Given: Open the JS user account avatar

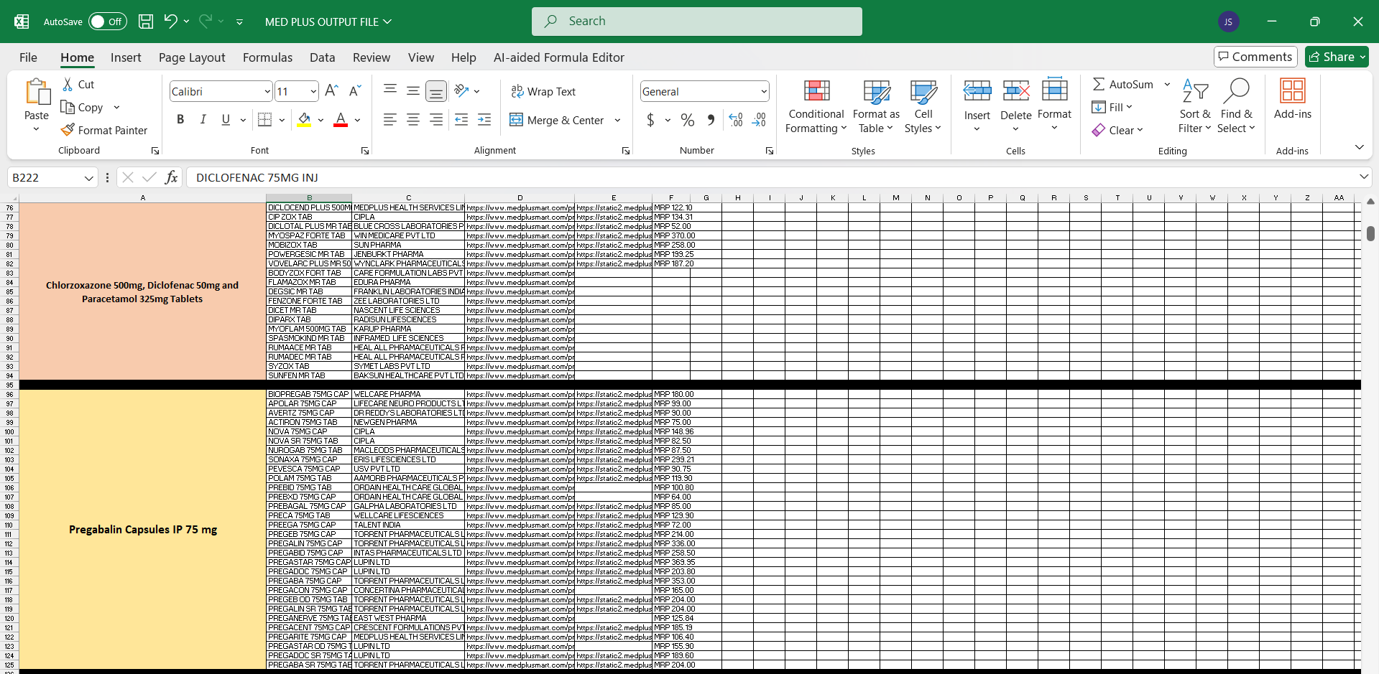Looking at the screenshot, I should (1228, 22).
